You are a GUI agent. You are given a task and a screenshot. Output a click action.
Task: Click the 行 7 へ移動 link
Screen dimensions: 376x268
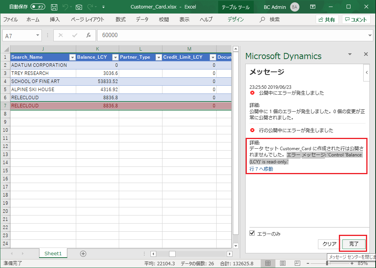tap(261, 169)
